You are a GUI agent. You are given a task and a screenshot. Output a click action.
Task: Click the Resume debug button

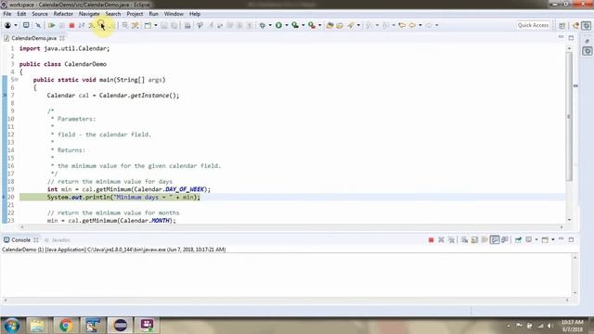tap(52, 25)
